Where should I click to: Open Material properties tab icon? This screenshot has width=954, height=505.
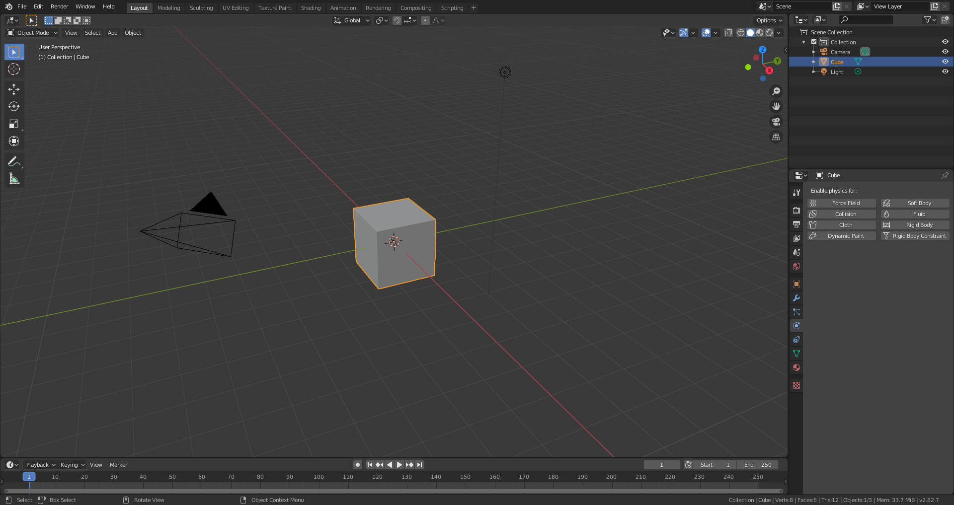(x=796, y=367)
